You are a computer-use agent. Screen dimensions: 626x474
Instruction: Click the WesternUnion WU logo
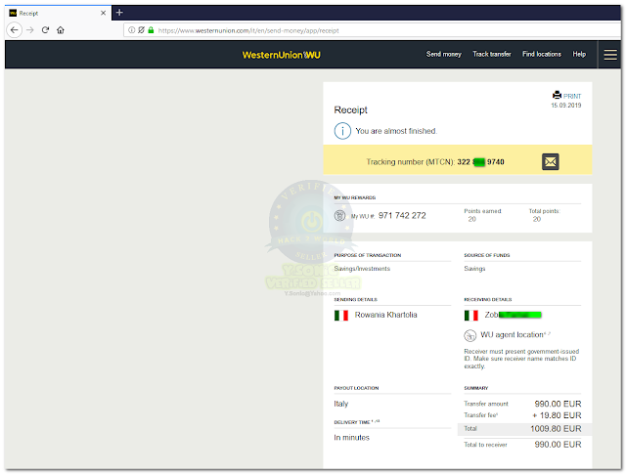pos(281,55)
